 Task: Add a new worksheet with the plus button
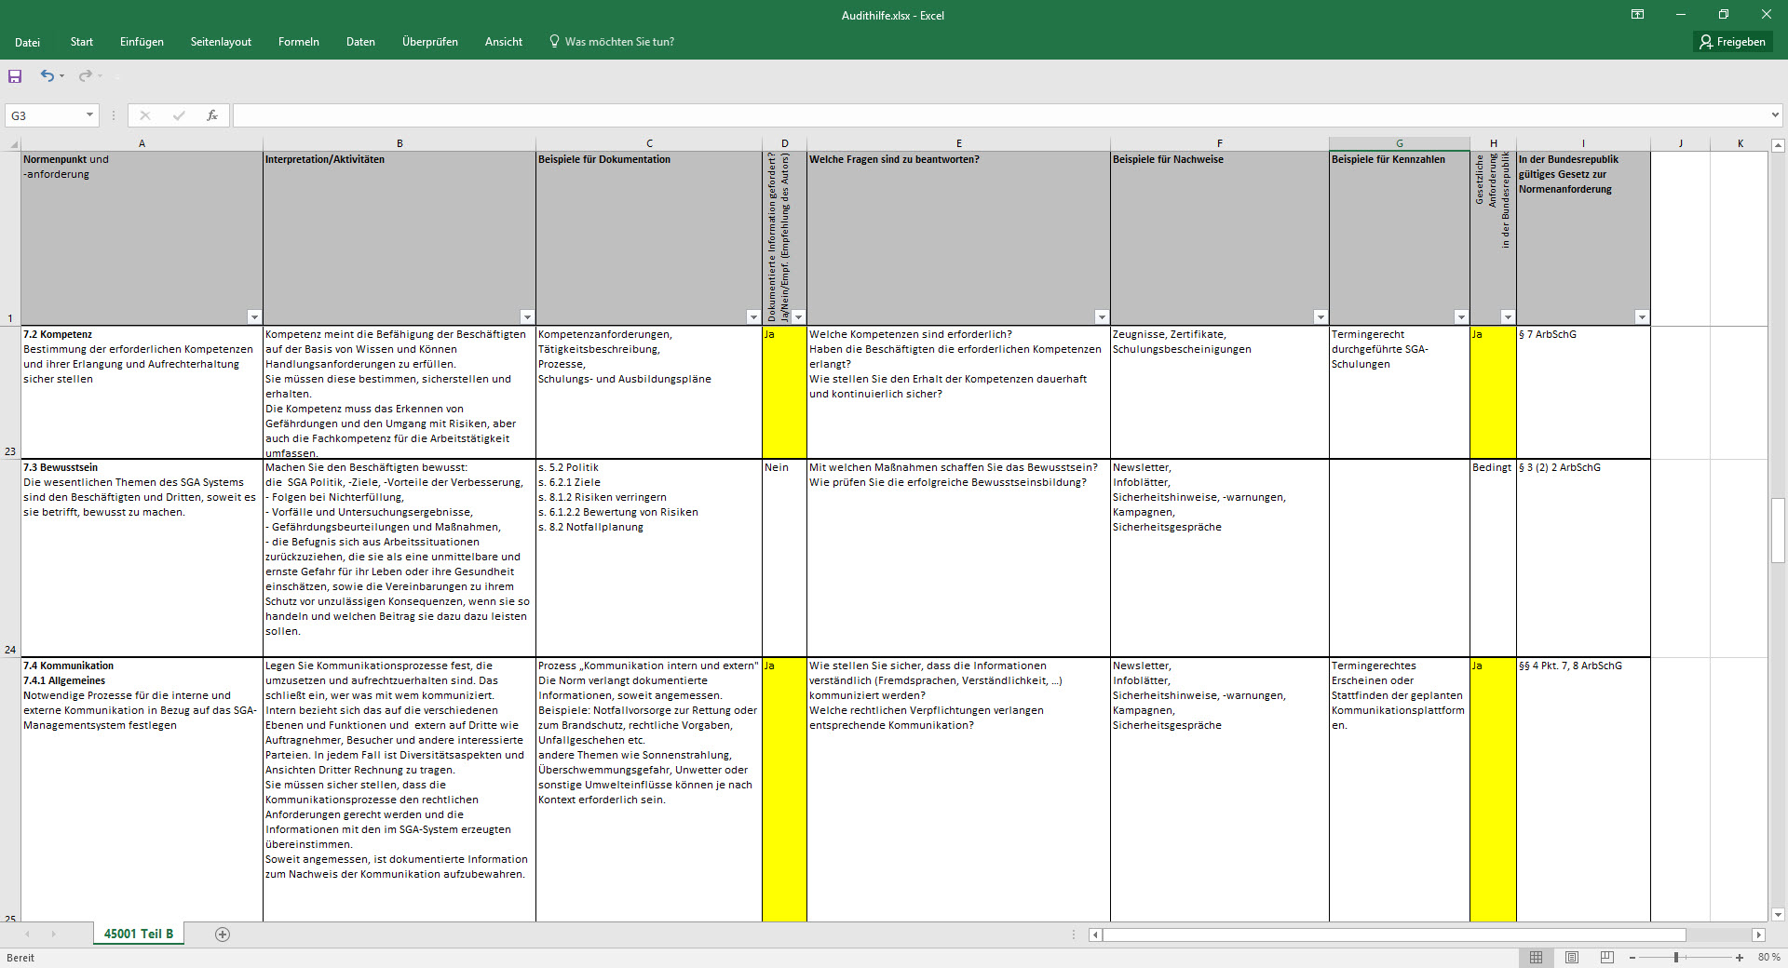[223, 934]
